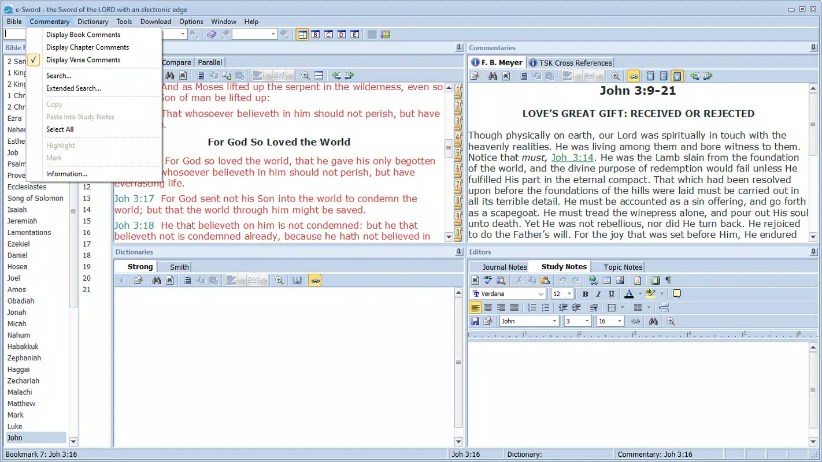Select Matthew in the Bible books list
The width and height of the screenshot is (822, 462).
[x=21, y=404]
